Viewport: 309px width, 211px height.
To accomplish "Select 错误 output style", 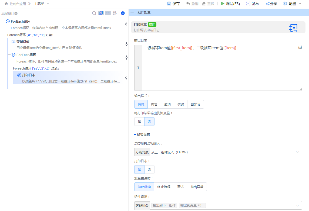I will click(x=180, y=104).
